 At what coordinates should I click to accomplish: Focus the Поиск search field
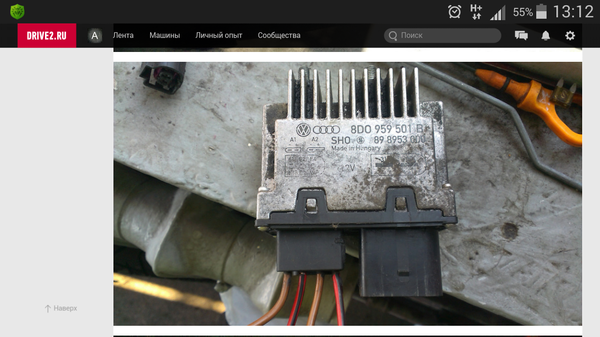tap(448, 36)
